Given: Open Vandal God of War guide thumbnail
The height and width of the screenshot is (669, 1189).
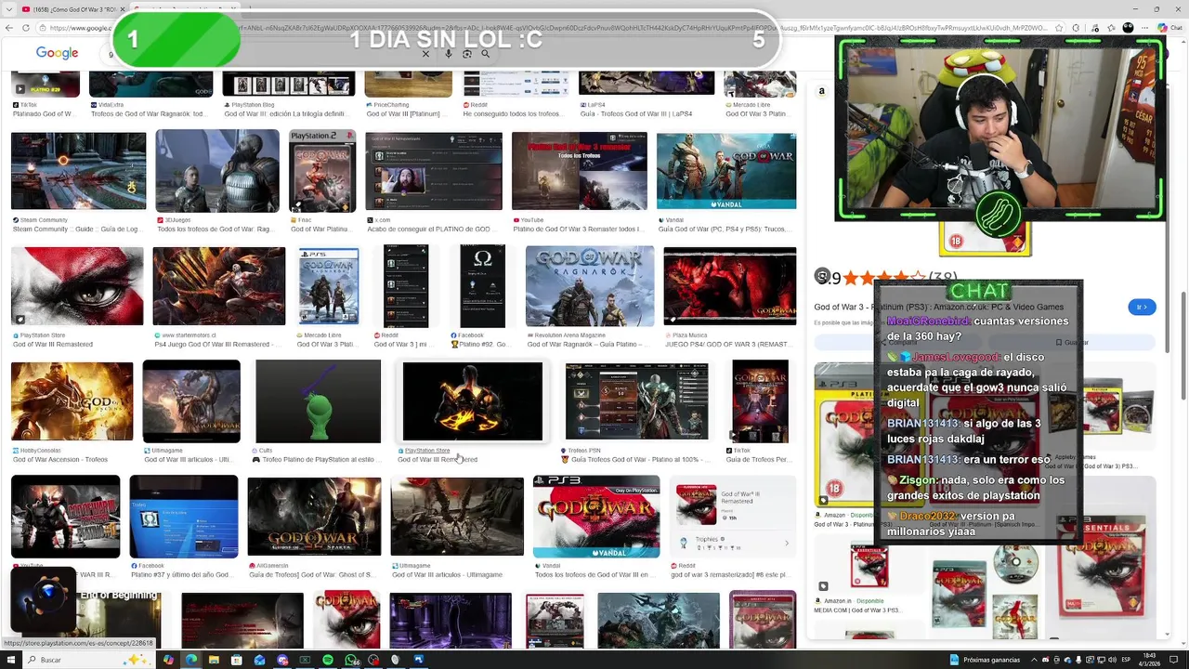Looking at the screenshot, I should click(x=725, y=171).
